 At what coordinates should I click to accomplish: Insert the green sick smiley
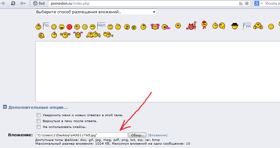134,27
